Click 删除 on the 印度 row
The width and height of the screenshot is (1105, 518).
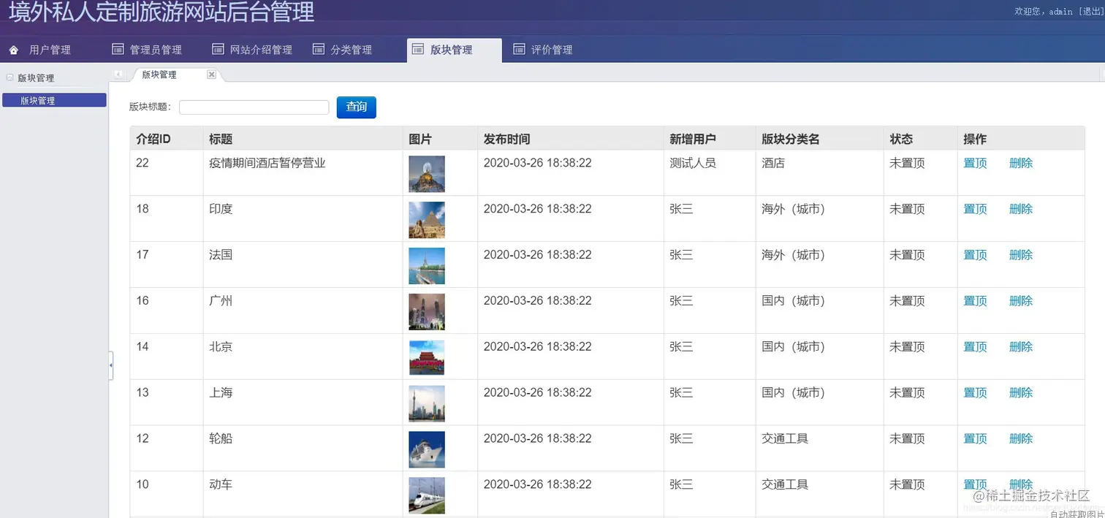tap(1021, 208)
